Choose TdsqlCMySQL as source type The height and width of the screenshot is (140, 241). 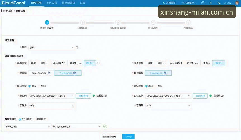[41, 73]
